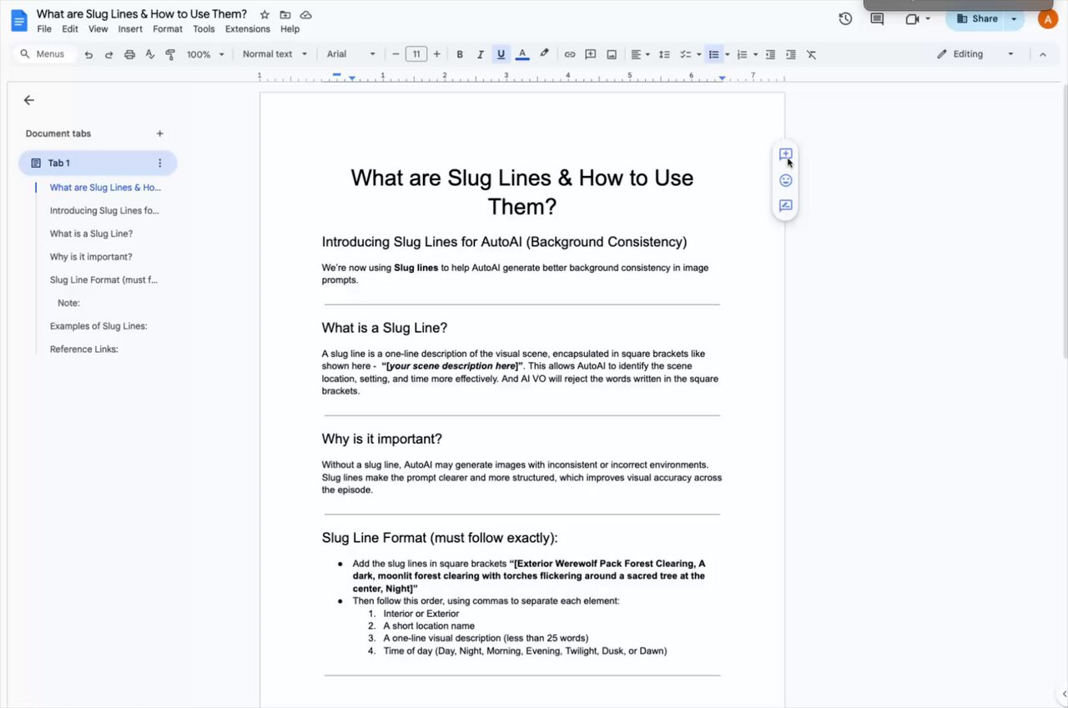The width and height of the screenshot is (1068, 708).
Task: Add a comment from toolbar
Action: [591, 54]
